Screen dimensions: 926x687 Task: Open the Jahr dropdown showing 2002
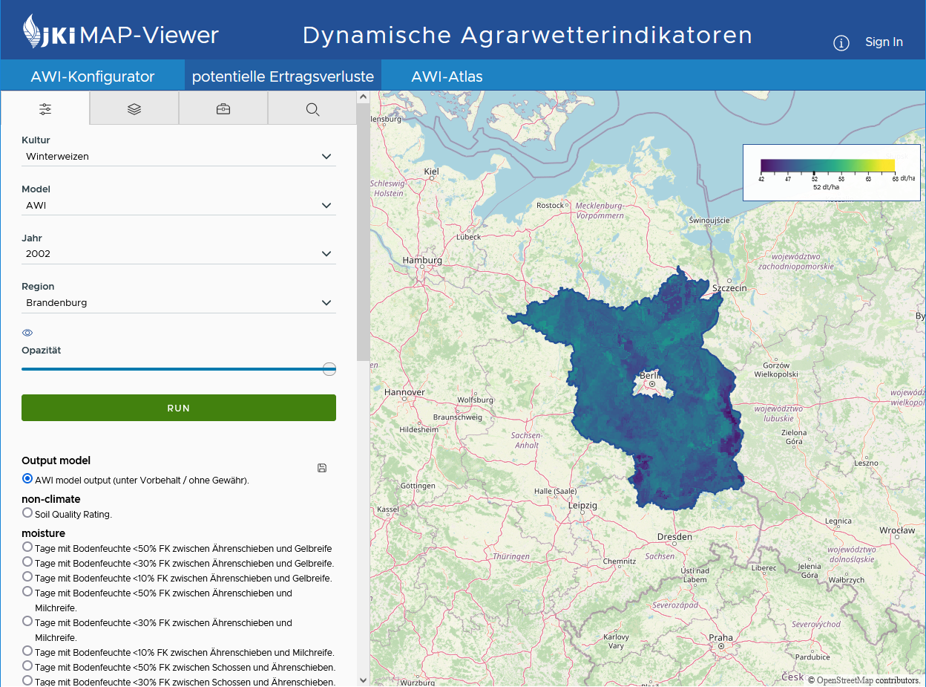tap(178, 254)
